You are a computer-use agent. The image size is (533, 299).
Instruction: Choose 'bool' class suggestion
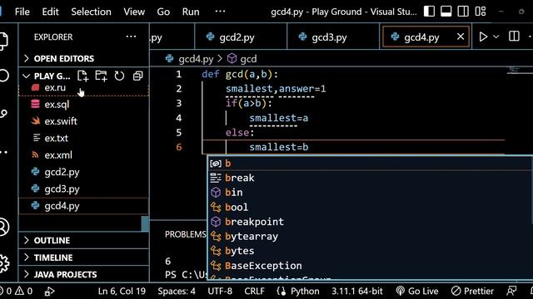[370, 207]
